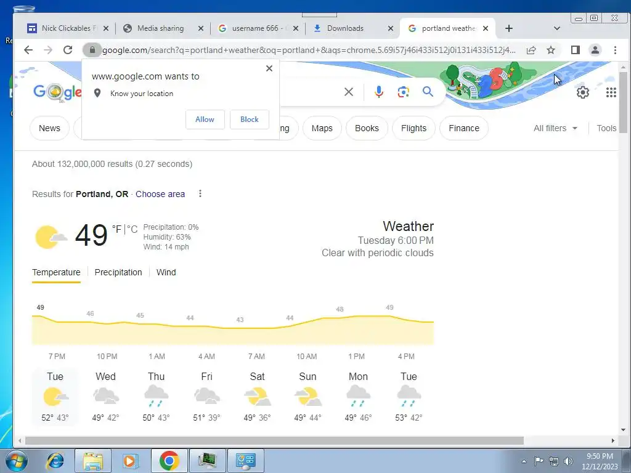Open Action Center flag in tray
This screenshot has height=473, width=631.
(539, 461)
